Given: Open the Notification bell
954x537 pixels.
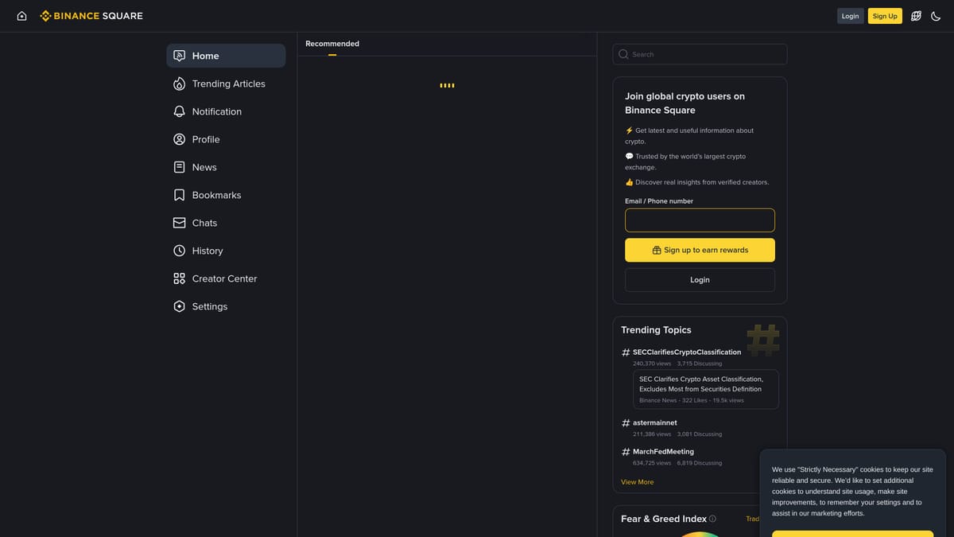Looking at the screenshot, I should click(179, 111).
